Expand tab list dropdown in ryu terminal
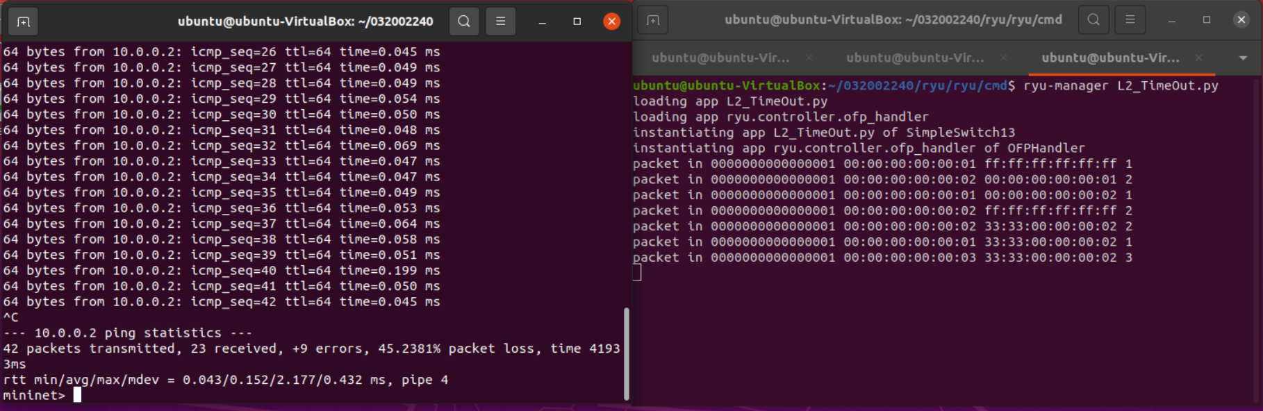This screenshot has width=1263, height=411. coord(1243,58)
